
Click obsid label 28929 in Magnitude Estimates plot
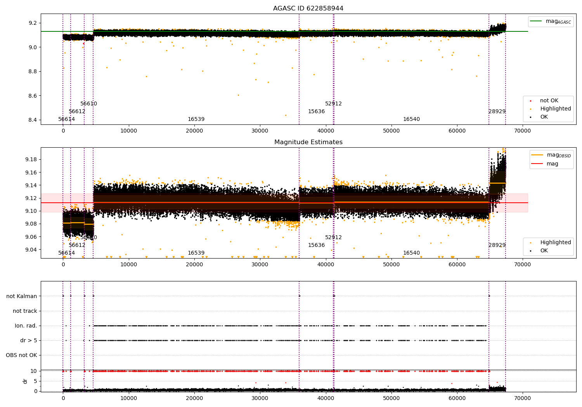497,245
